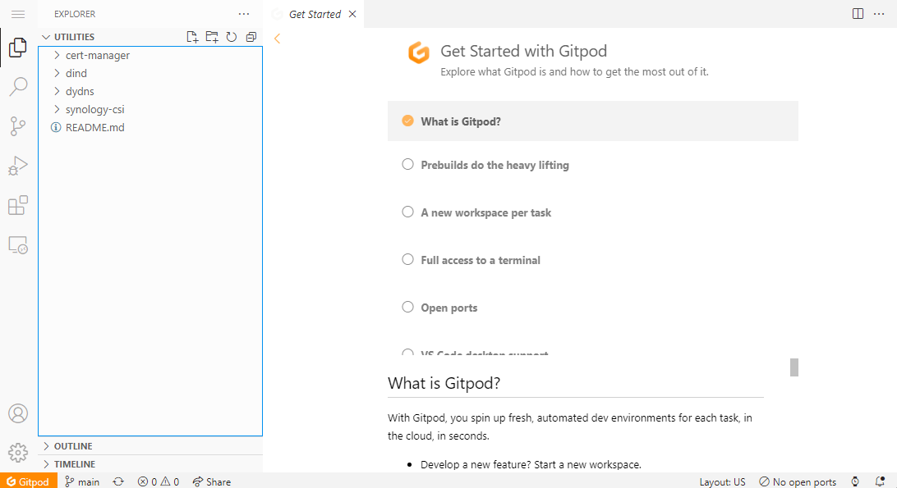Switch to the Get Started tab

[x=314, y=14]
